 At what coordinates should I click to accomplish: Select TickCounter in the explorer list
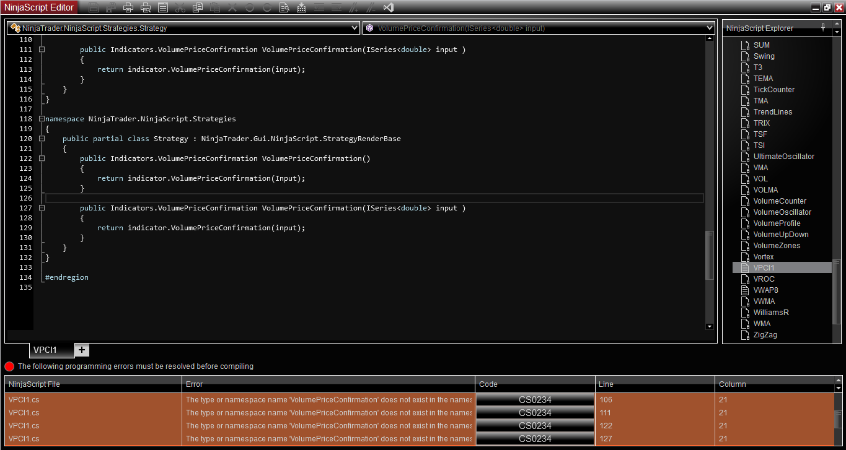[x=774, y=90]
